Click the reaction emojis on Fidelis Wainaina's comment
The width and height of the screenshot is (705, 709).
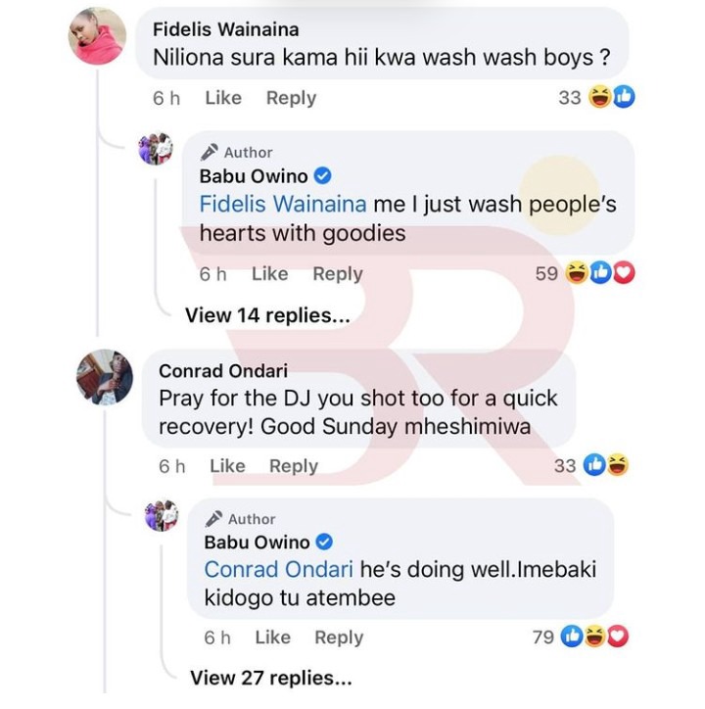click(x=612, y=97)
